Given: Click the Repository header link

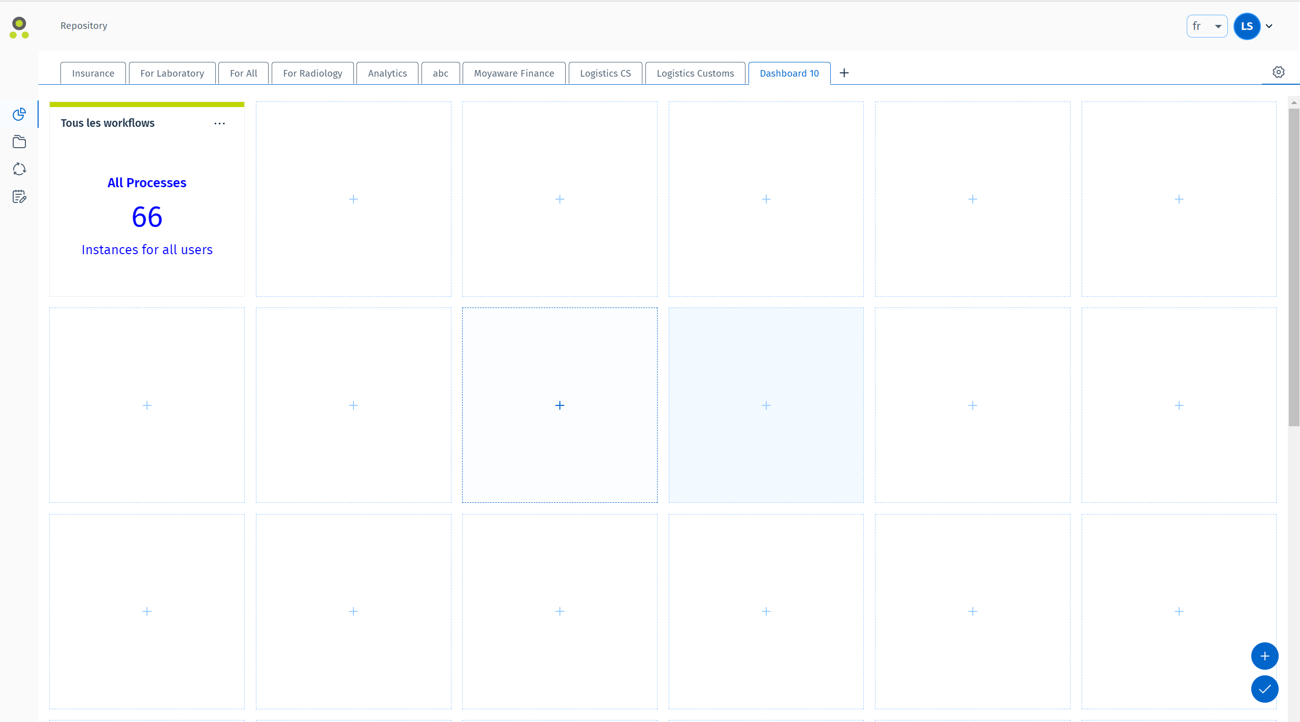Looking at the screenshot, I should (84, 26).
